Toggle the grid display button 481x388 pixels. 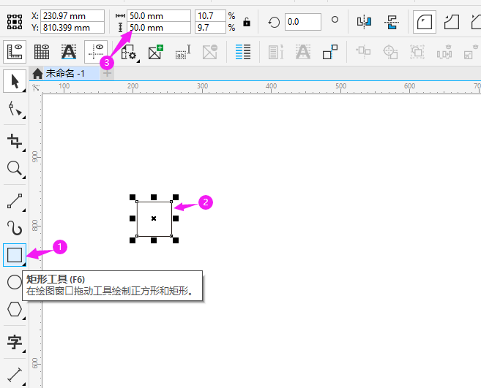pyautogui.click(x=42, y=51)
